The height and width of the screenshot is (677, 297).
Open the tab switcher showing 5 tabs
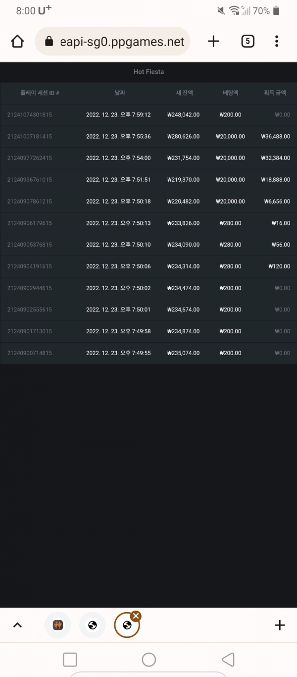[247, 41]
